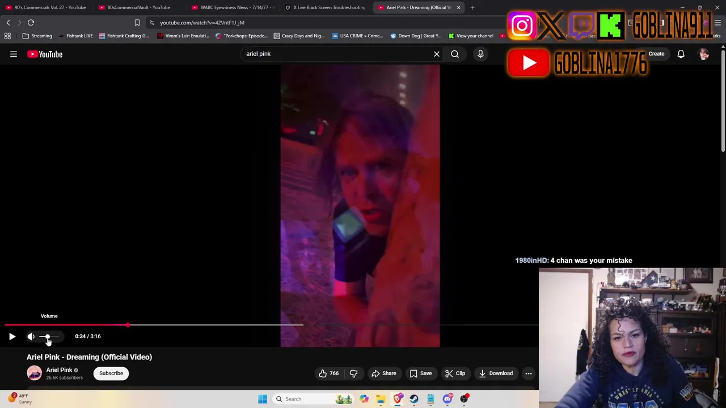Open the Ariel Pink channel name link
Viewport: 726px width, 408px height.
point(59,370)
